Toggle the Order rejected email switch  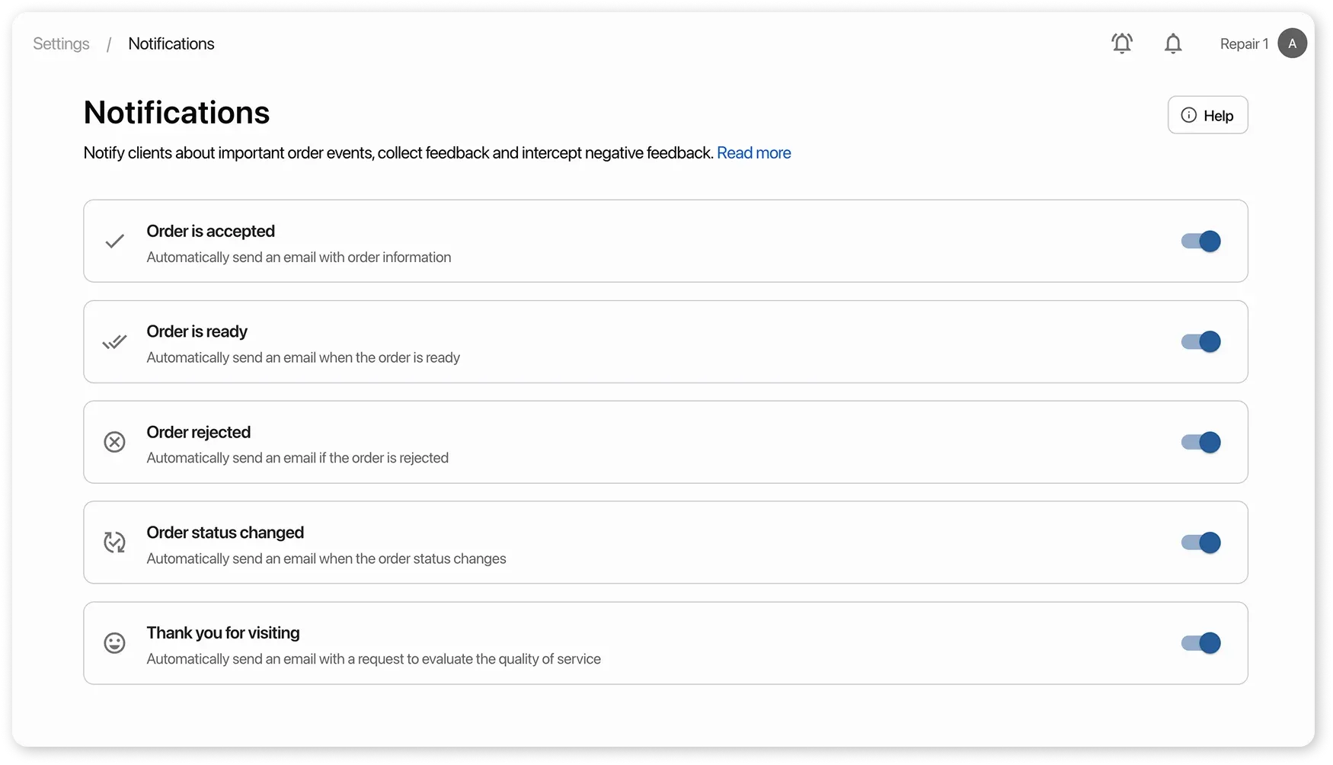click(1200, 442)
